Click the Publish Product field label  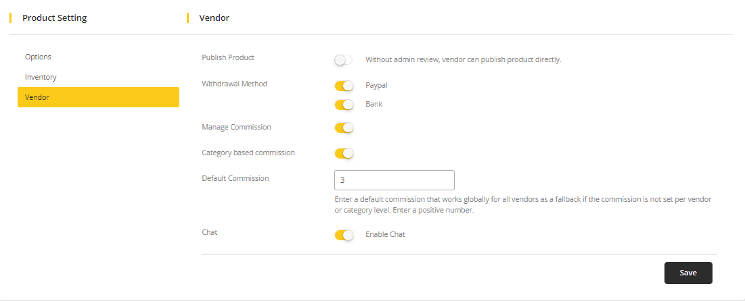(228, 57)
